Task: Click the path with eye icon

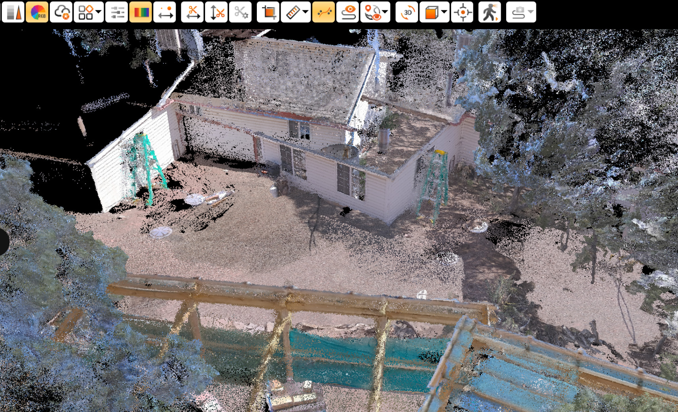Action: click(348, 12)
